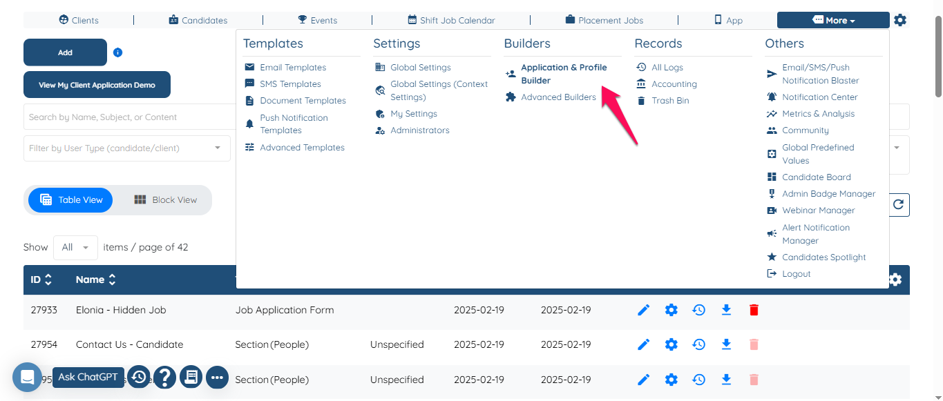The image size is (943, 401).
Task: Click the floating history clock icon
Action: 139,377
